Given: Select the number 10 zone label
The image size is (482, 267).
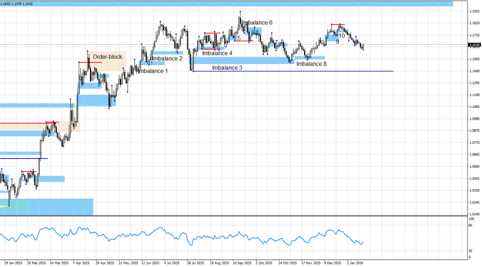Looking at the screenshot, I should 342,36.
